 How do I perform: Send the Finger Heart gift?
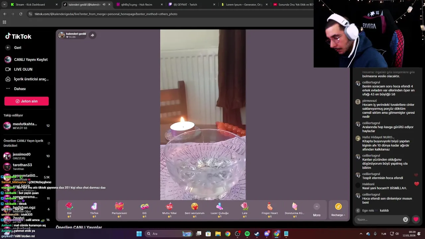click(270, 210)
